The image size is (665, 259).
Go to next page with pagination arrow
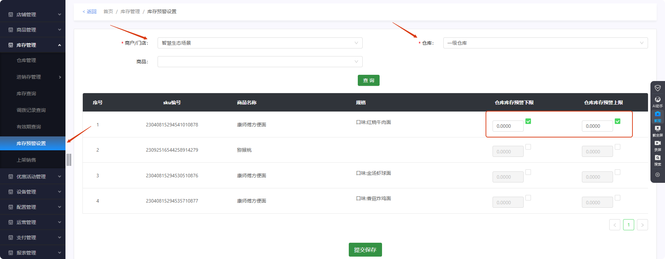click(x=642, y=225)
